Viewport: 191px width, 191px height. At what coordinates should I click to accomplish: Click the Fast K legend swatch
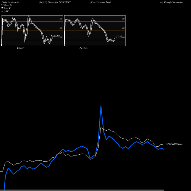tap(2, 8)
